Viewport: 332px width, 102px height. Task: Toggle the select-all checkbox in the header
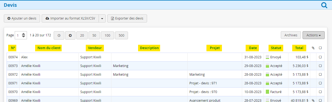click(x=320, y=48)
